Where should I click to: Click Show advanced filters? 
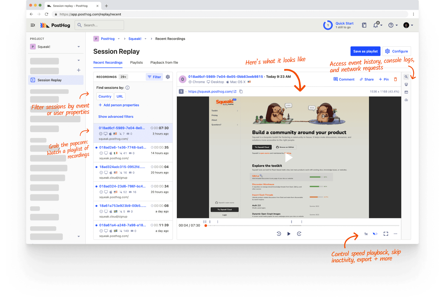point(116,116)
